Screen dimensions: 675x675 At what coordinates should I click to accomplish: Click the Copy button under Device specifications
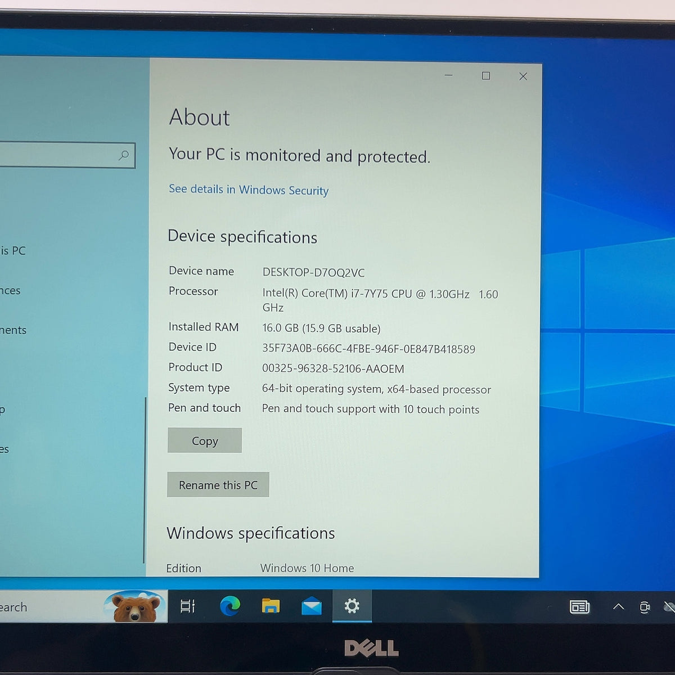205,440
